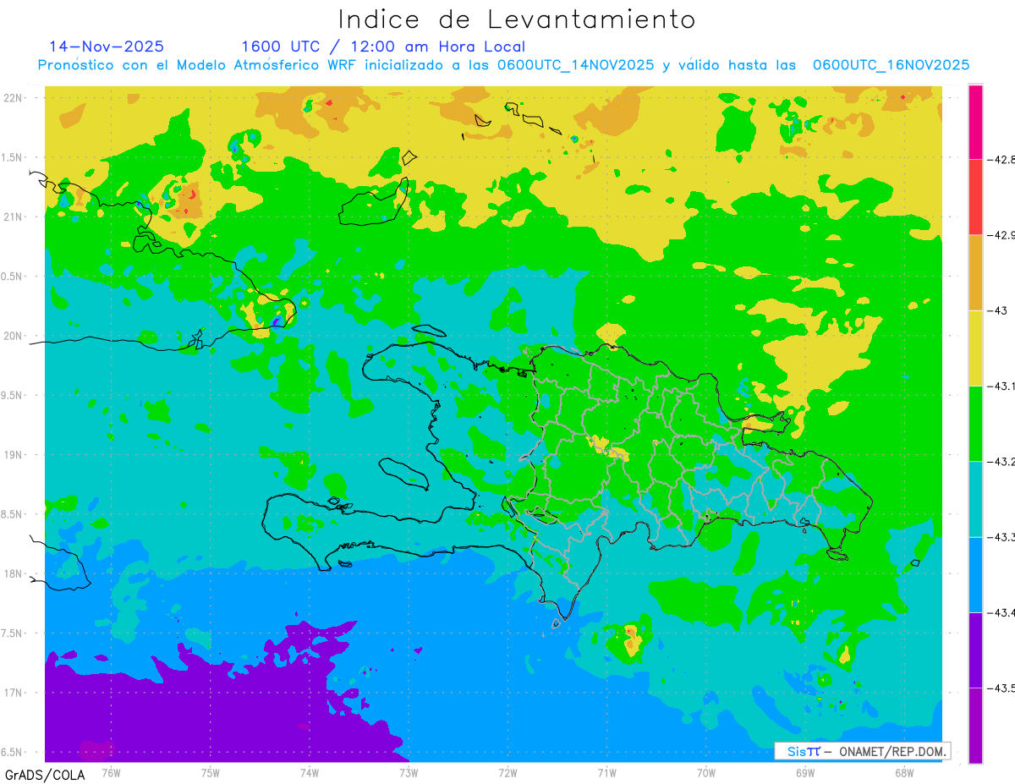
Task: Pick the pink swatch at top of color bar
Action: (x=975, y=122)
